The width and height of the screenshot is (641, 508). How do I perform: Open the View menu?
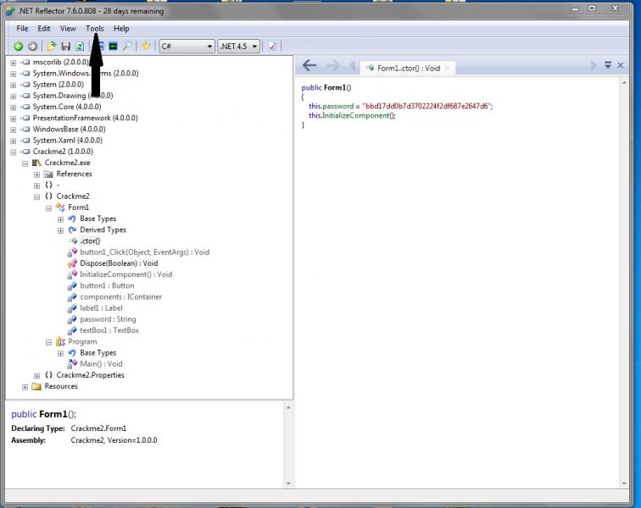tap(68, 29)
